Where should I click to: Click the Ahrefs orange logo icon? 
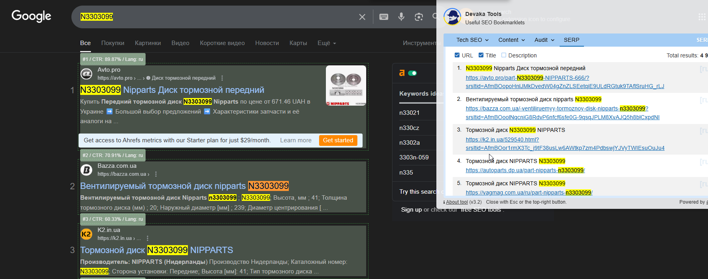[402, 73]
